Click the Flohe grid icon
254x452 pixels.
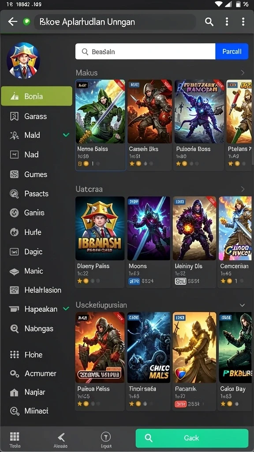tap(14, 354)
